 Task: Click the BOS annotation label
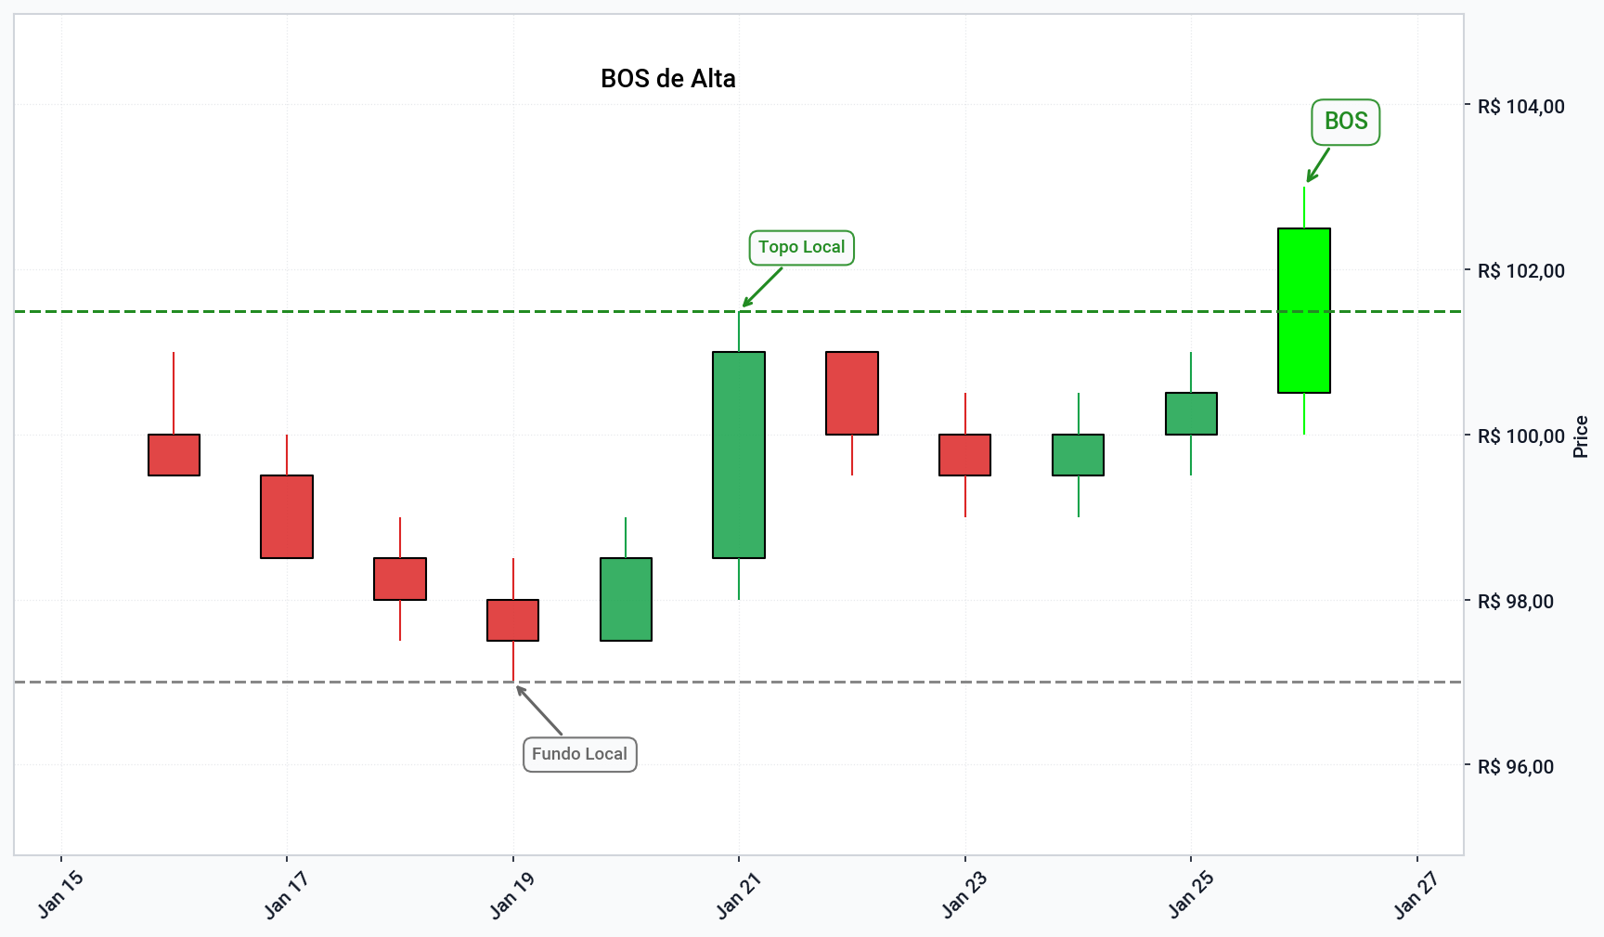click(x=1345, y=122)
